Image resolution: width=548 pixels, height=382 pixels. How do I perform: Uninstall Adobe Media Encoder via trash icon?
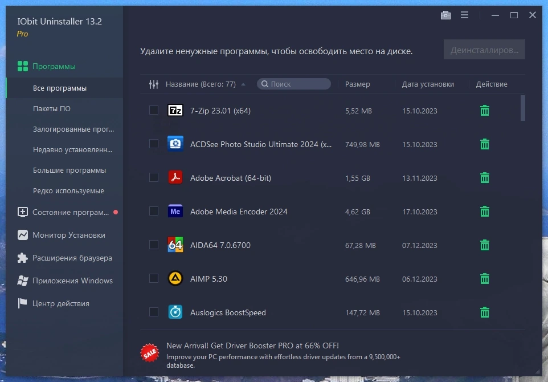click(x=484, y=212)
